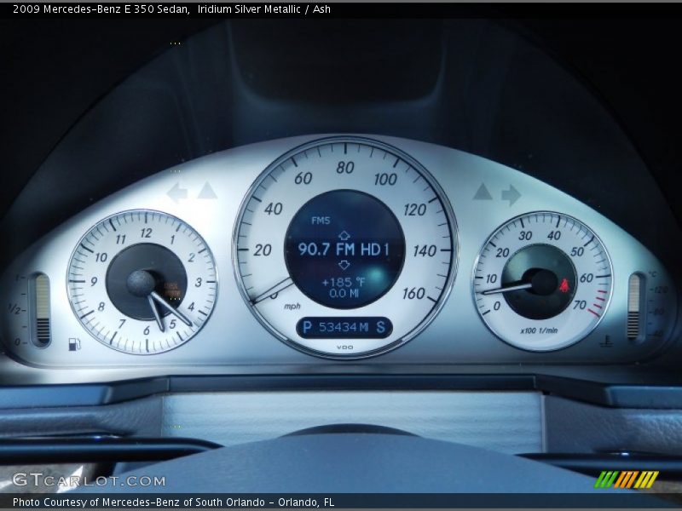Click the FM5 preset label
Viewport: 682px width, 511px height.
pyautogui.click(x=321, y=221)
